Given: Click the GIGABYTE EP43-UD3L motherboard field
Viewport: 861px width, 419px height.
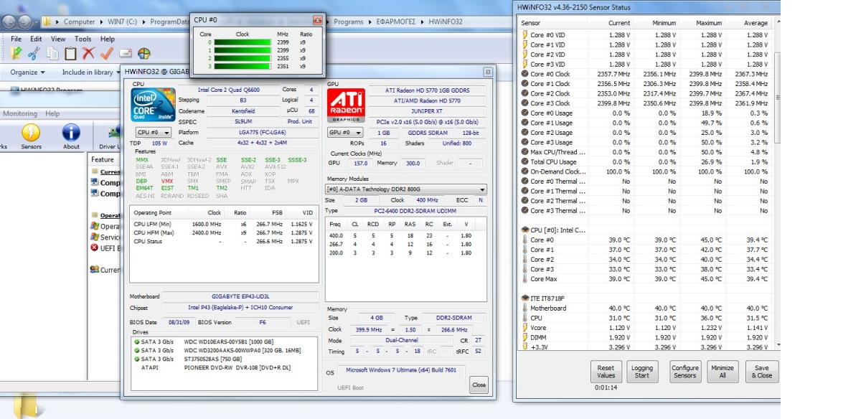Looking at the screenshot, I should click(239, 296).
